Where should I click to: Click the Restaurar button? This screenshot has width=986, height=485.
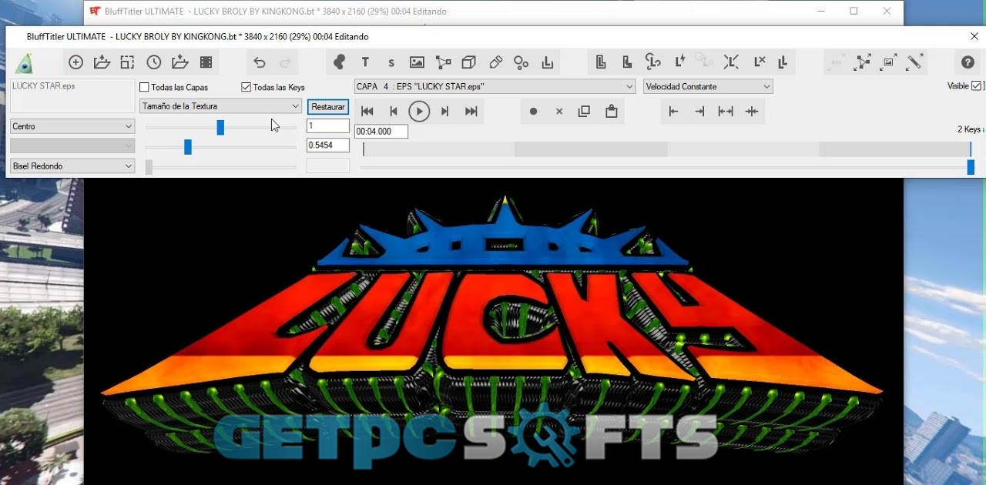328,107
